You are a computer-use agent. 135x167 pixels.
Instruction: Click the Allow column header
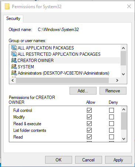tap(91, 102)
